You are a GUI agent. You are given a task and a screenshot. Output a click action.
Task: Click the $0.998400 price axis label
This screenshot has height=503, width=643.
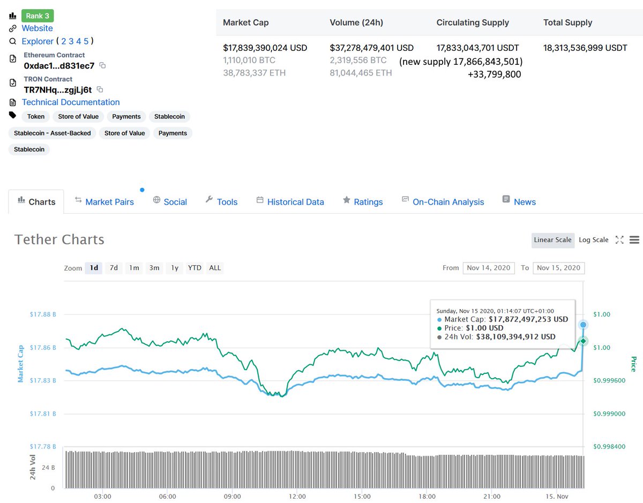(610, 447)
